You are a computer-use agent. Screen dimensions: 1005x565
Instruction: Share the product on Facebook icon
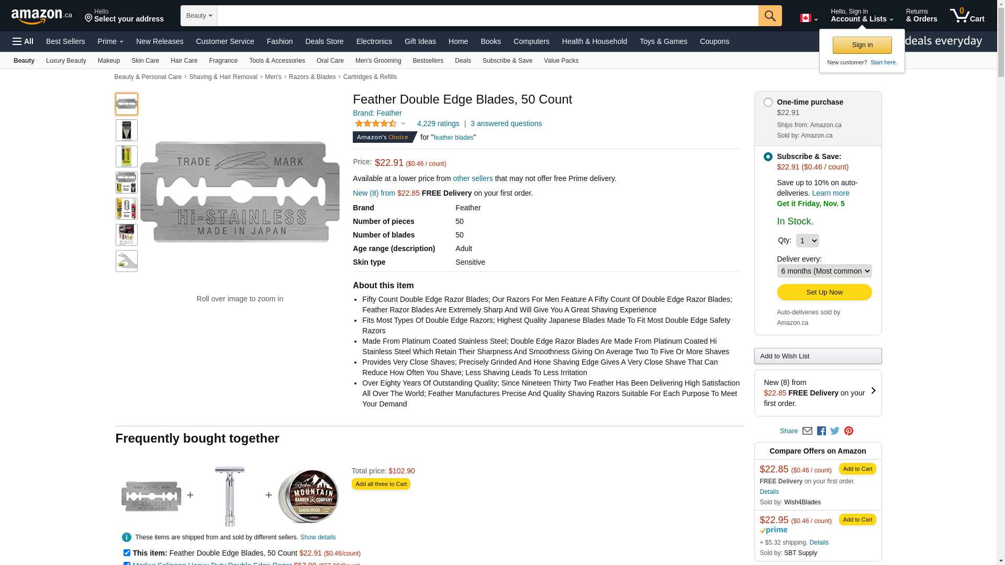pos(821,431)
